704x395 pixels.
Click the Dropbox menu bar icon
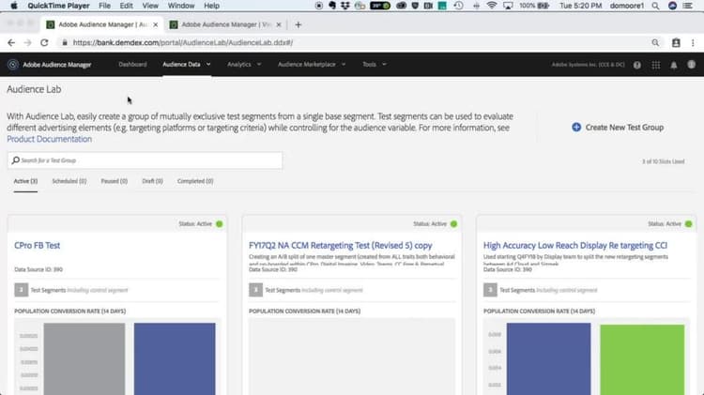point(344,6)
